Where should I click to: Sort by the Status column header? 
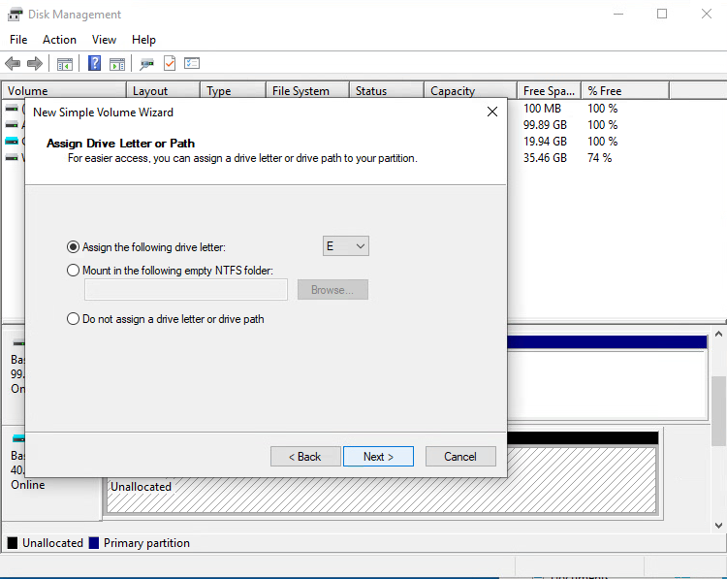pyautogui.click(x=387, y=91)
